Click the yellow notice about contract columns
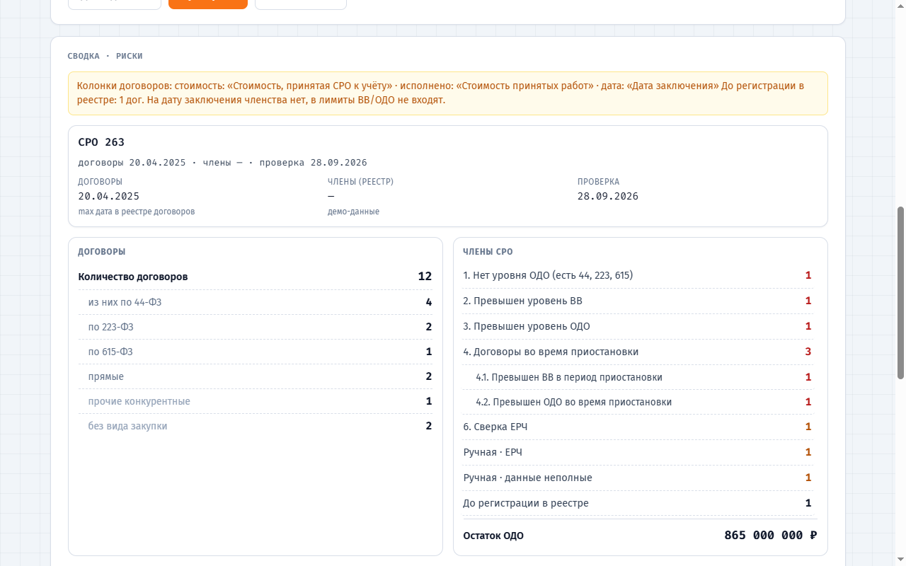Viewport: 906px width, 566px height. (448, 93)
